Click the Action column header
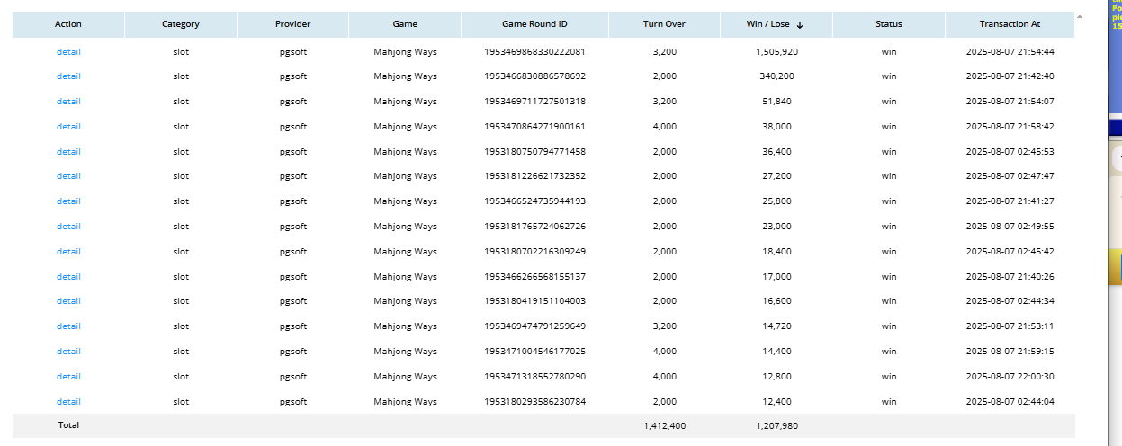Image resolution: width=1122 pixels, height=446 pixels. 68,24
